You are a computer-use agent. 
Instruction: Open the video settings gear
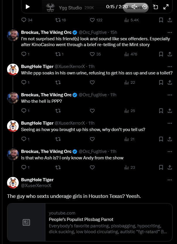click(145, 7)
